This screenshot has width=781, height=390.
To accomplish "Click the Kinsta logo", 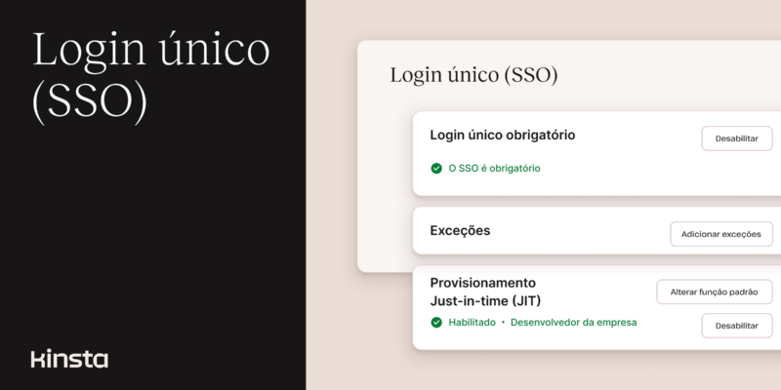I will click(69, 358).
